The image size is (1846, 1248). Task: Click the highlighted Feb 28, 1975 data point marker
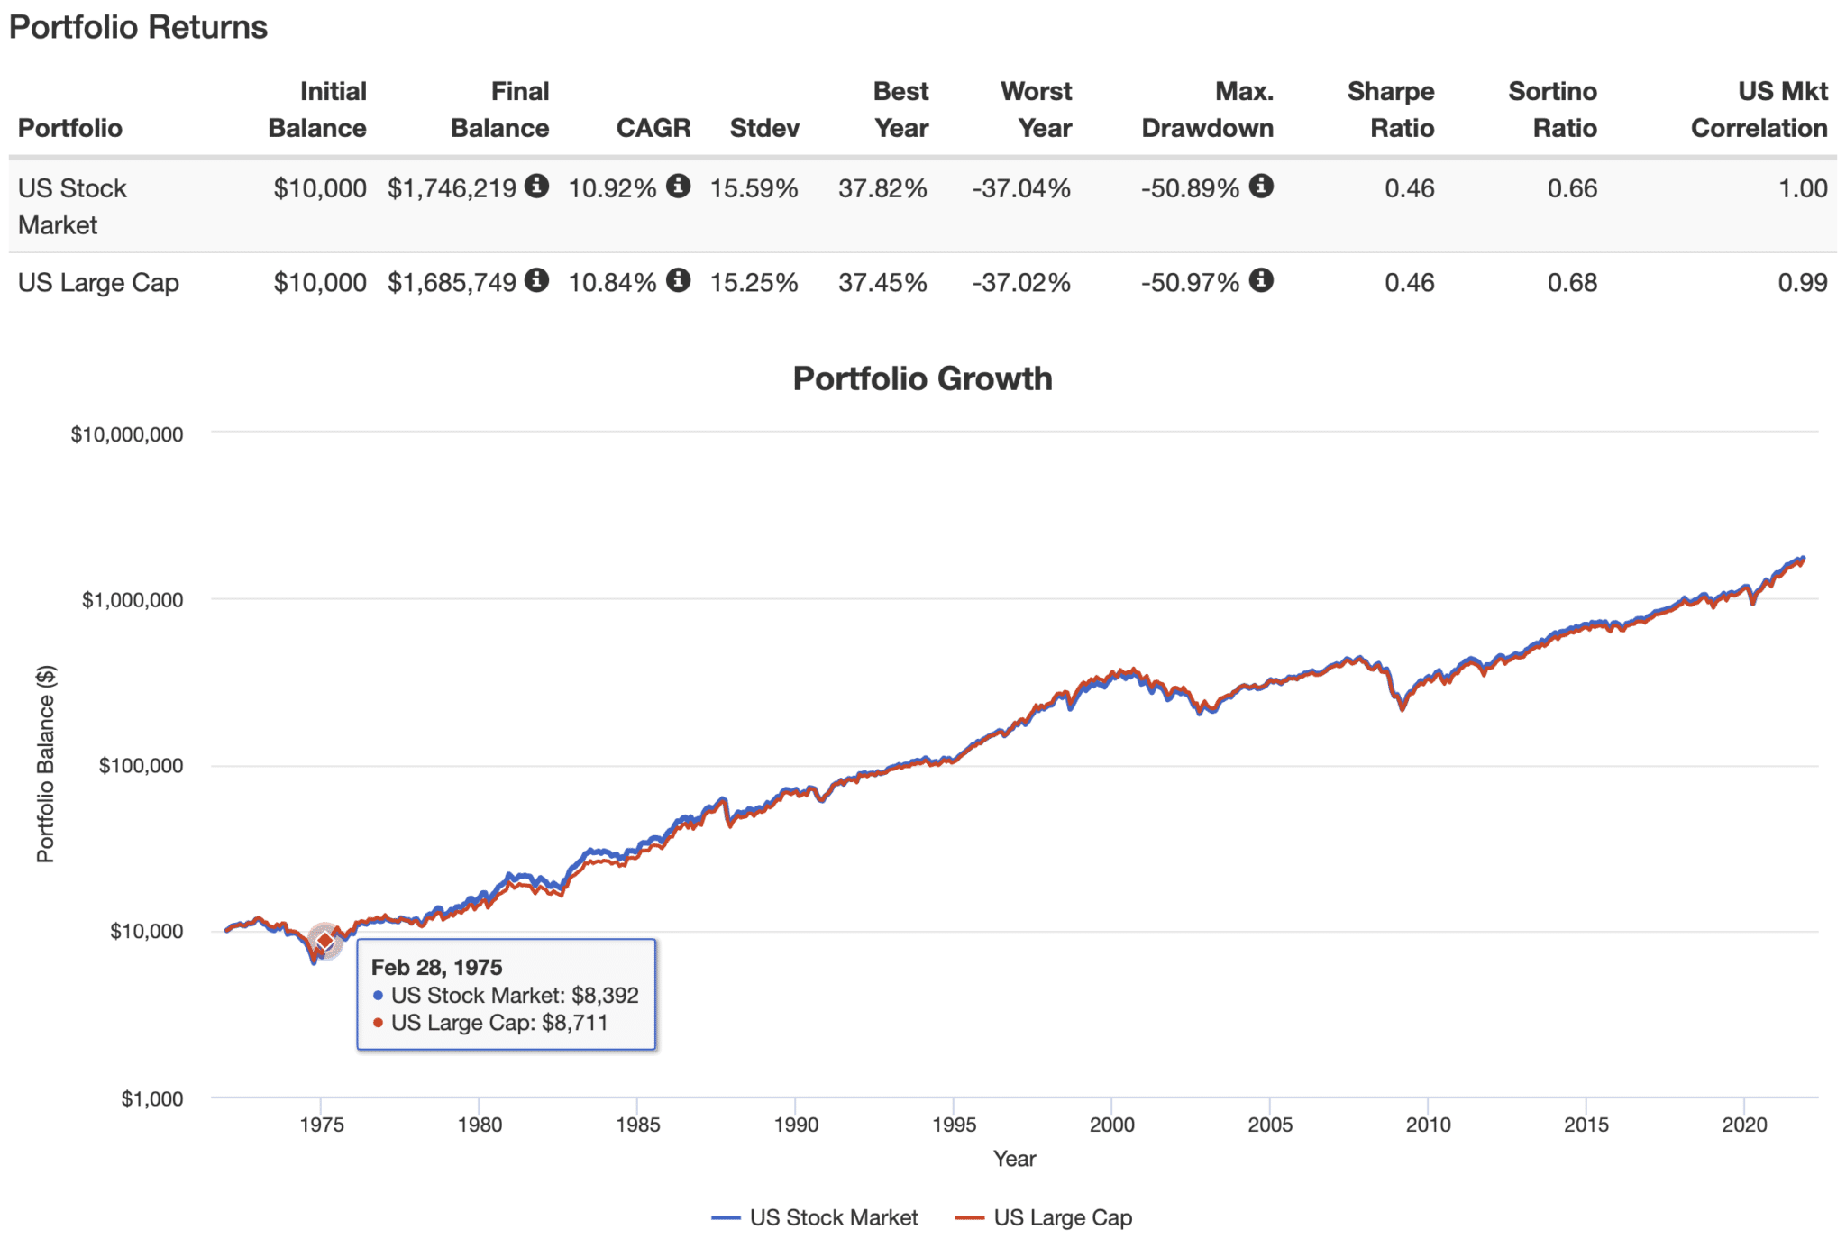(x=325, y=941)
